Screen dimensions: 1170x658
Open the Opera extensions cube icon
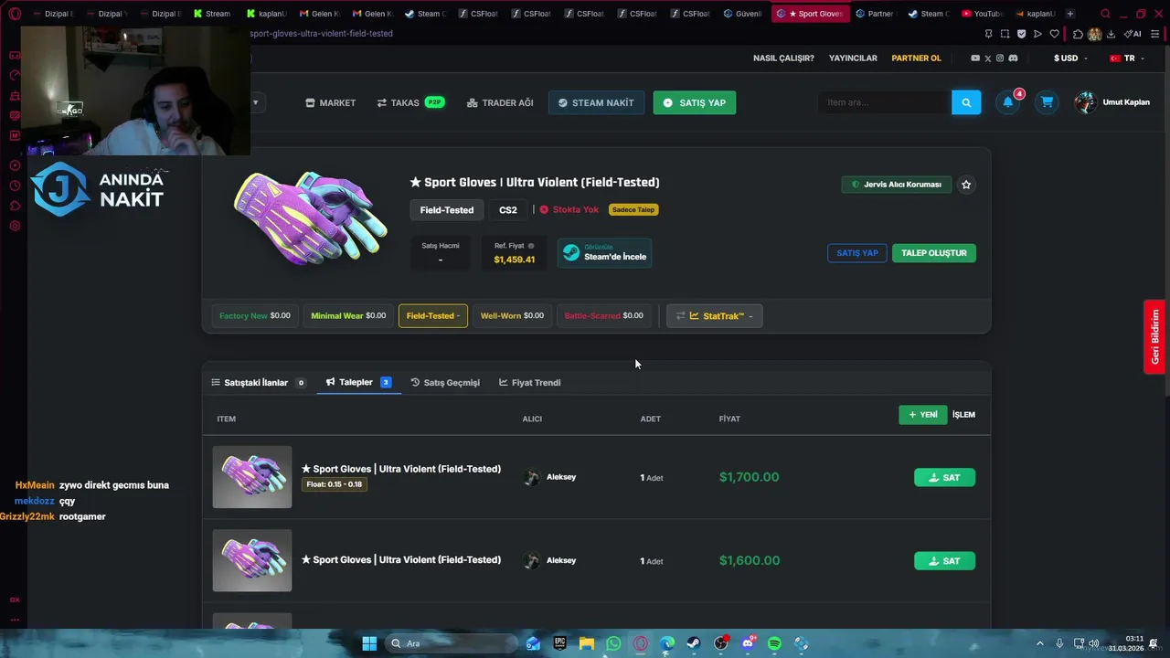coord(1078,34)
